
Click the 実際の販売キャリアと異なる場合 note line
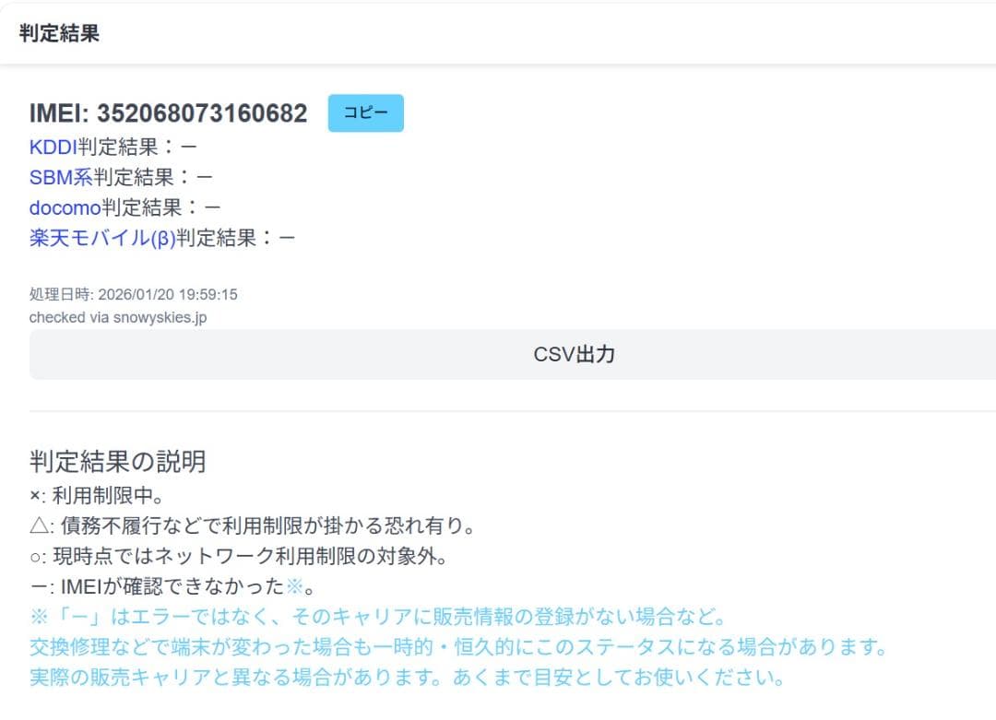(x=408, y=678)
